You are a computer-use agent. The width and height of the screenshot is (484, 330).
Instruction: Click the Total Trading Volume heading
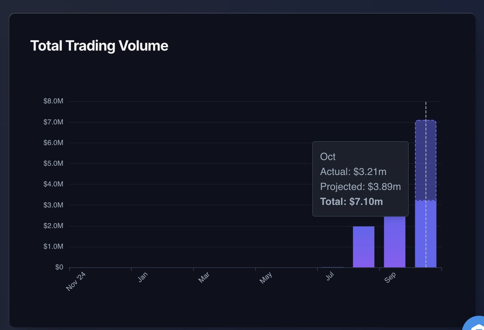pos(99,46)
